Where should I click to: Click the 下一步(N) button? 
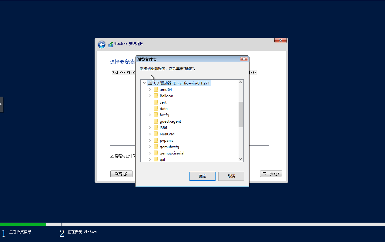(x=271, y=174)
